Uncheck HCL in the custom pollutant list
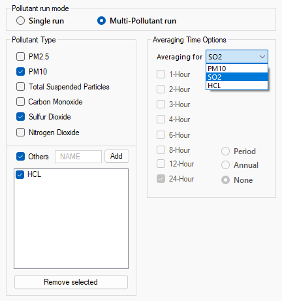The image size is (282, 301). [x=20, y=174]
